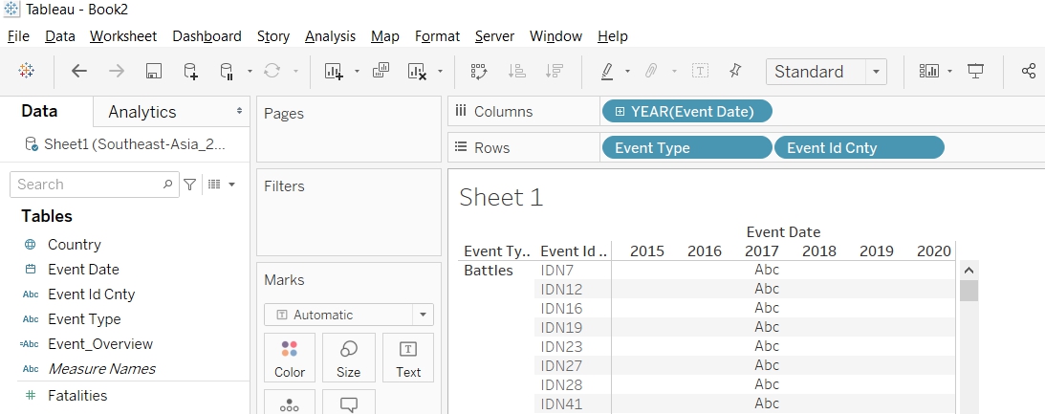This screenshot has height=414, width=1045.
Task: Switch to the Analytics tab
Action: (x=142, y=112)
